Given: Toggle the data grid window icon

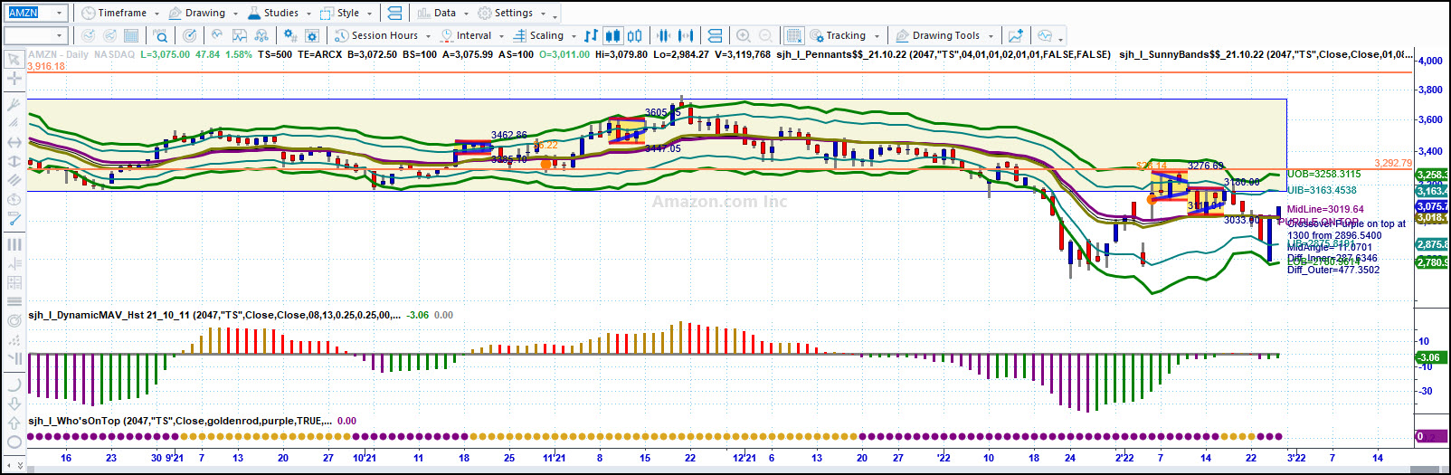Looking at the screenshot, I should 793,35.
